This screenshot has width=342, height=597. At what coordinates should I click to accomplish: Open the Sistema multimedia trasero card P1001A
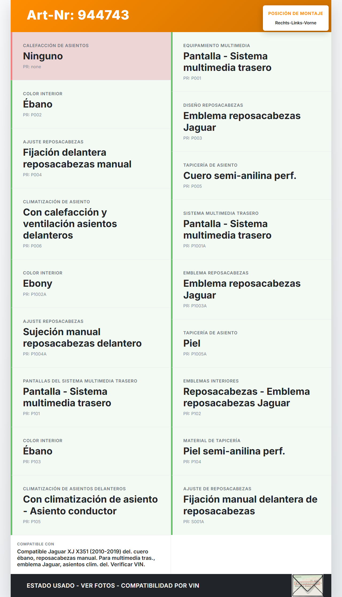[251, 229]
